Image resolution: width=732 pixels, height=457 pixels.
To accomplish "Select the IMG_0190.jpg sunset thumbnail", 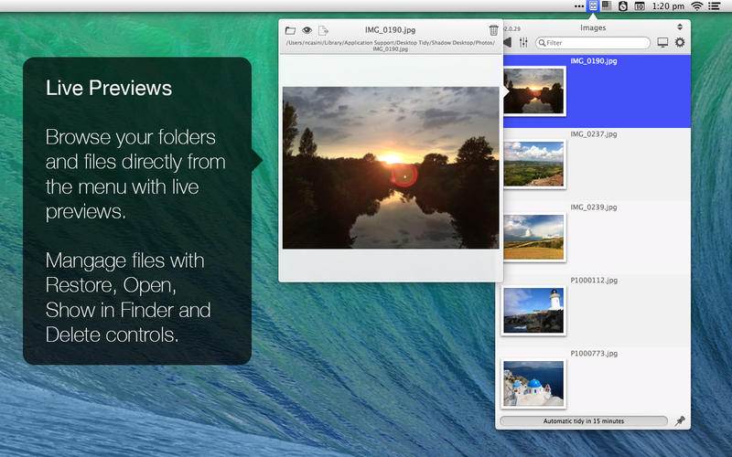I will (x=533, y=90).
